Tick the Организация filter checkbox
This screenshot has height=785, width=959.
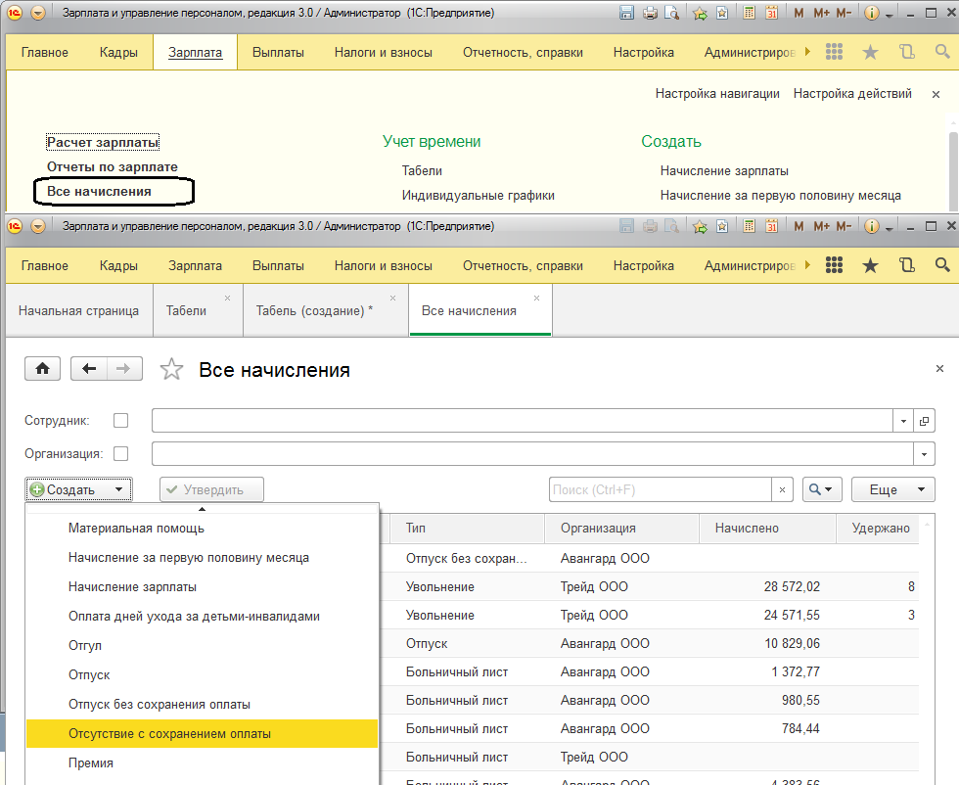click(121, 454)
